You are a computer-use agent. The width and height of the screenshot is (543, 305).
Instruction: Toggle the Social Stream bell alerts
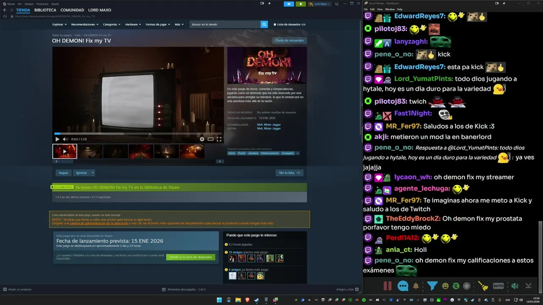416,286
